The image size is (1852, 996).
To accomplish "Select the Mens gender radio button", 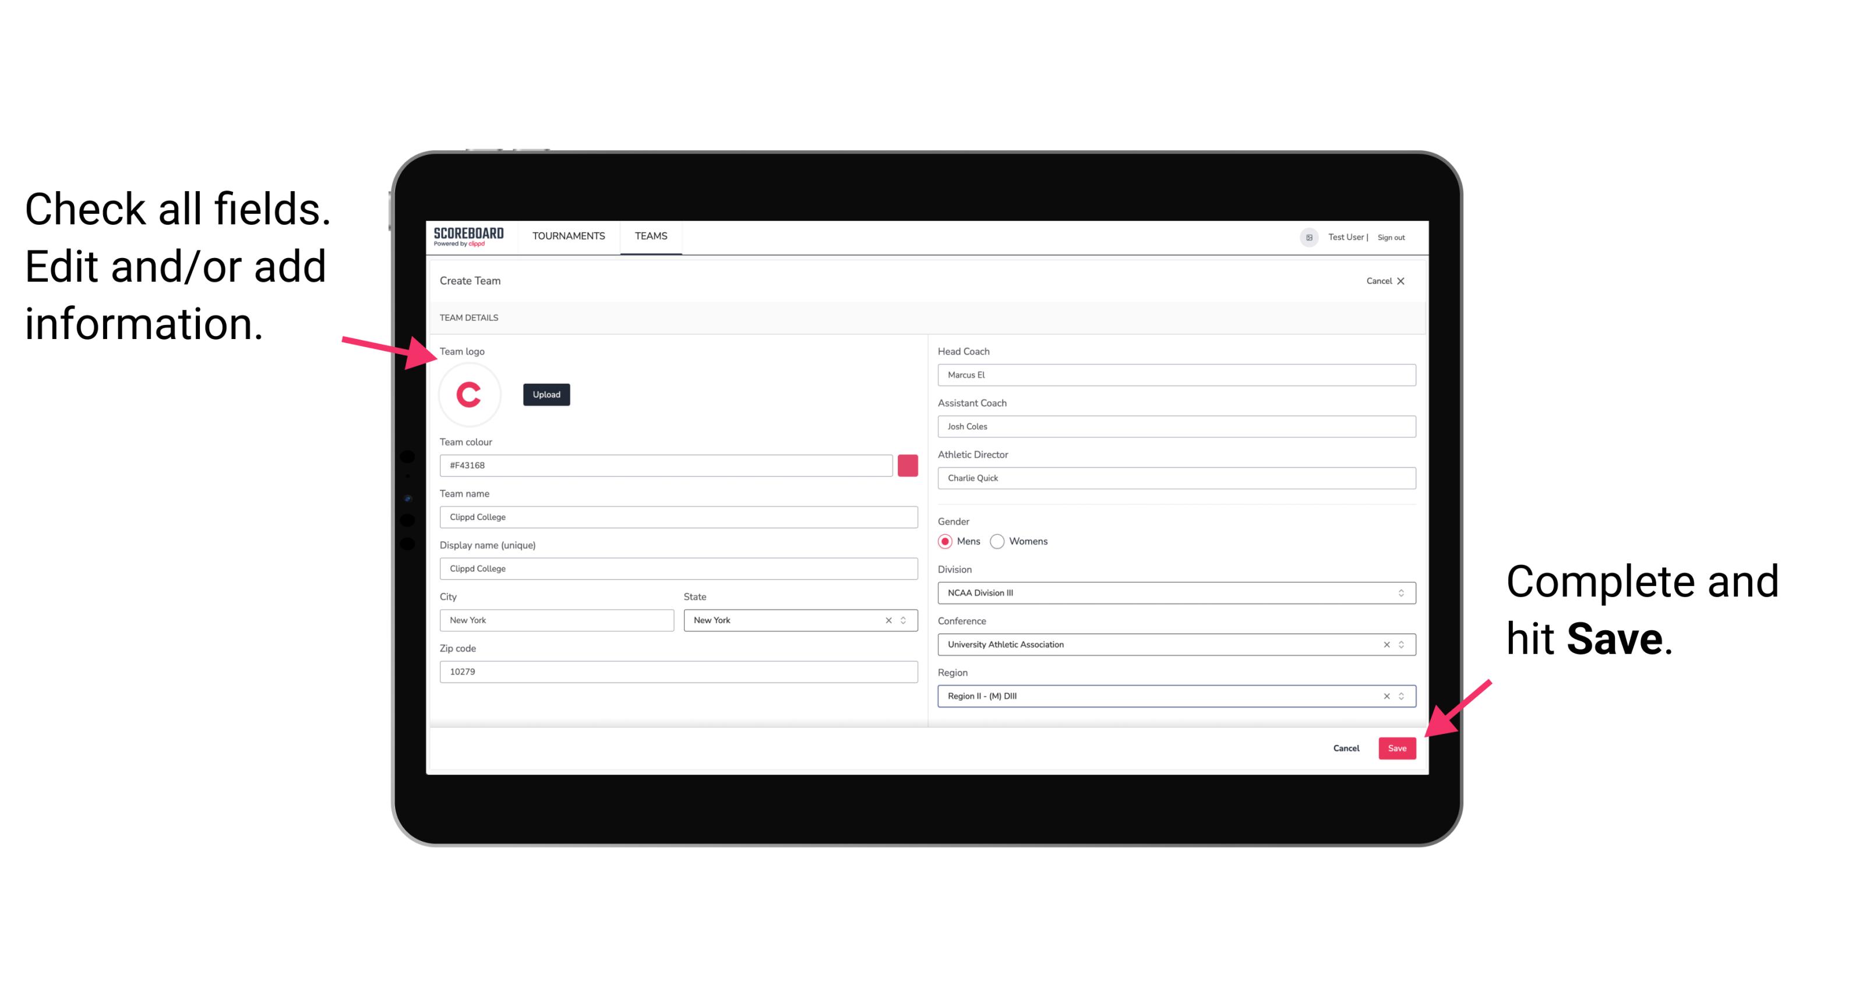I will [x=944, y=541].
